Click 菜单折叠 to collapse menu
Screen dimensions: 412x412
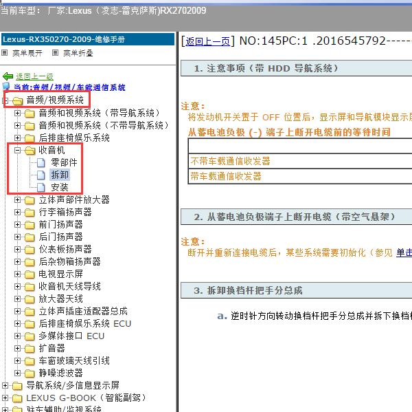click(78, 53)
